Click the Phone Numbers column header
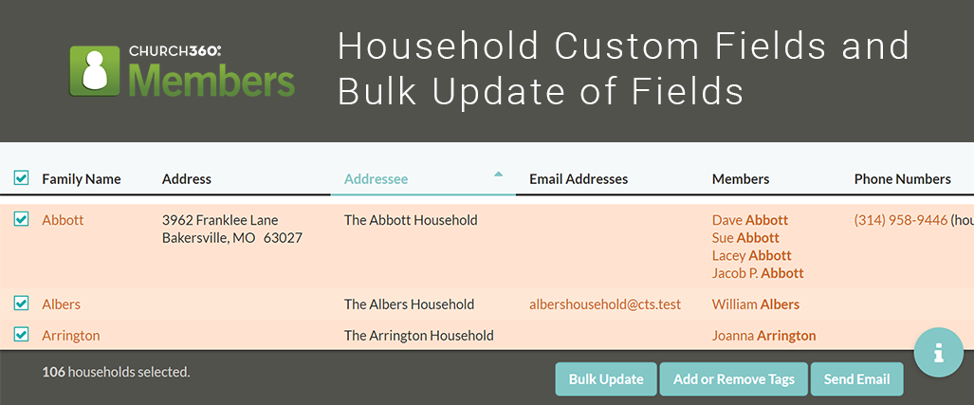The image size is (974, 405). [903, 179]
